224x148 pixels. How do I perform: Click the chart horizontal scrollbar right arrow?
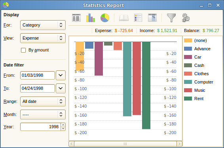pyautogui.click(x=179, y=144)
